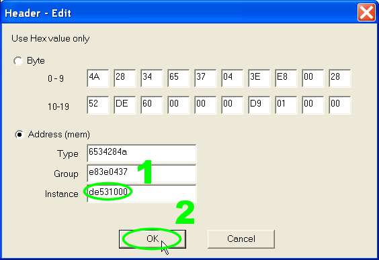Click byte 14 field in row 10-19
Screen dimensions: 379x260
205,105
